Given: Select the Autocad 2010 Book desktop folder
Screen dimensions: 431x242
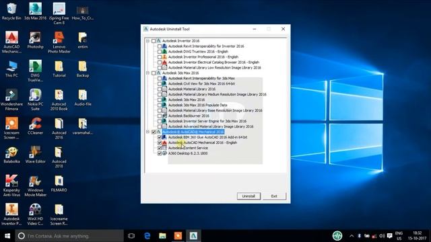Looking at the screenshot, I should tap(59, 100).
